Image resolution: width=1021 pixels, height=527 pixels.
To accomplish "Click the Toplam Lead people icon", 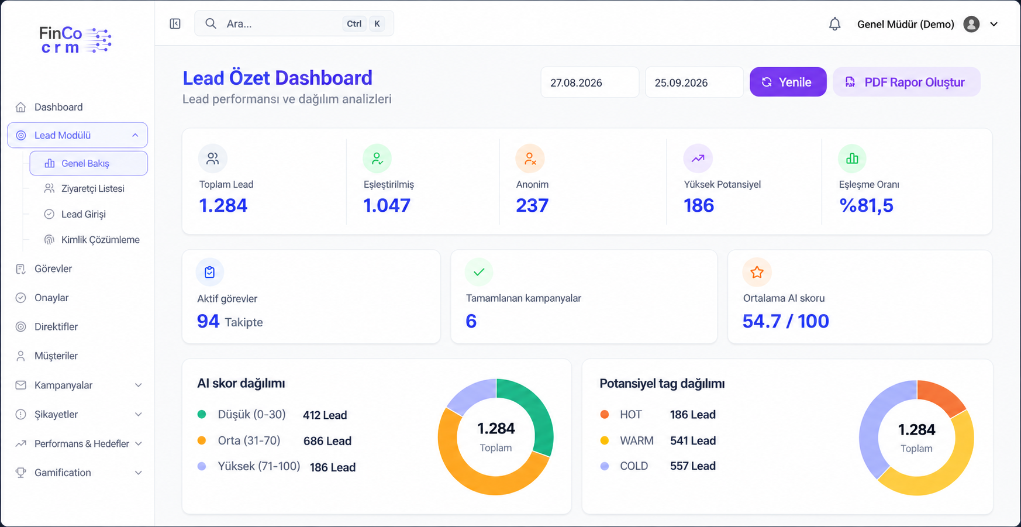I will (x=213, y=159).
